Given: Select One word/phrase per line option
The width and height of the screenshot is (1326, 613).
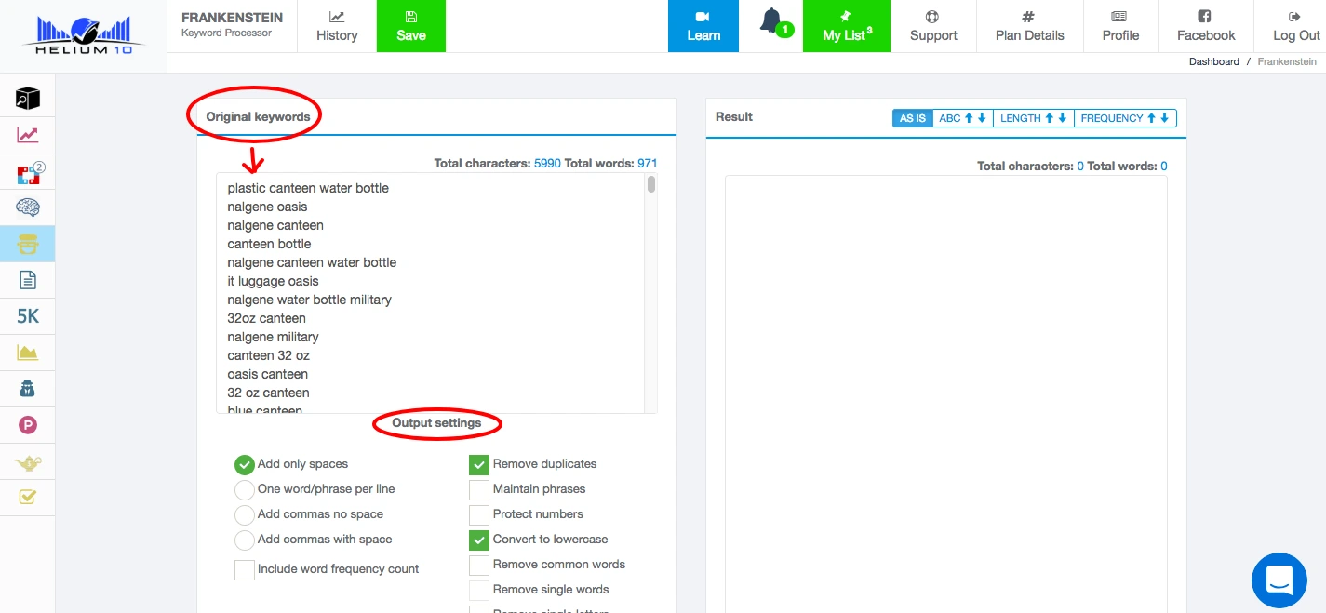Looking at the screenshot, I should 245,489.
